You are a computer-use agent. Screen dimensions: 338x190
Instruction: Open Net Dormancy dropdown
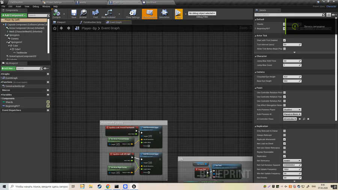(292, 161)
